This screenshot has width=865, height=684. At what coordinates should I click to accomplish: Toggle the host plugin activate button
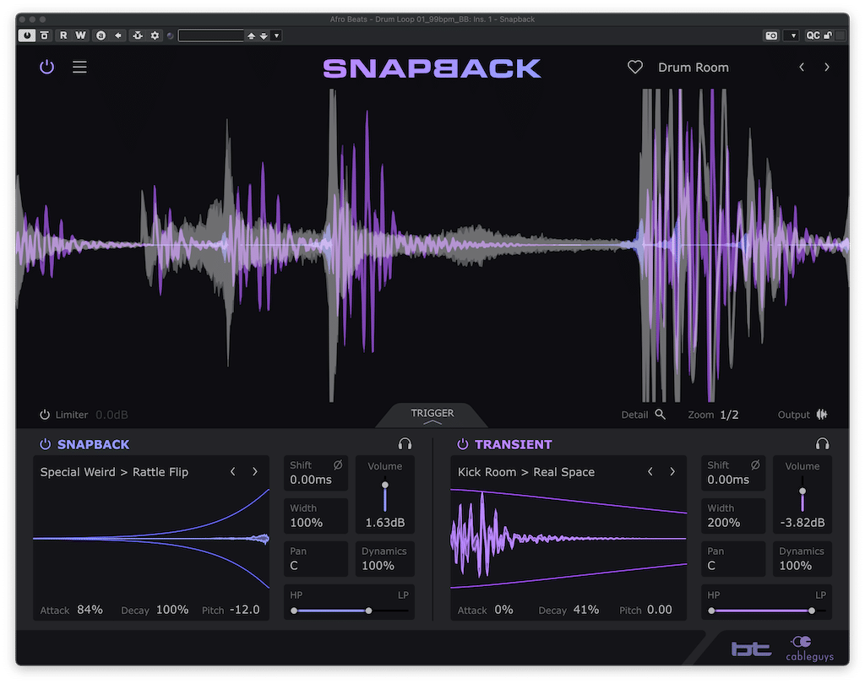click(x=26, y=35)
